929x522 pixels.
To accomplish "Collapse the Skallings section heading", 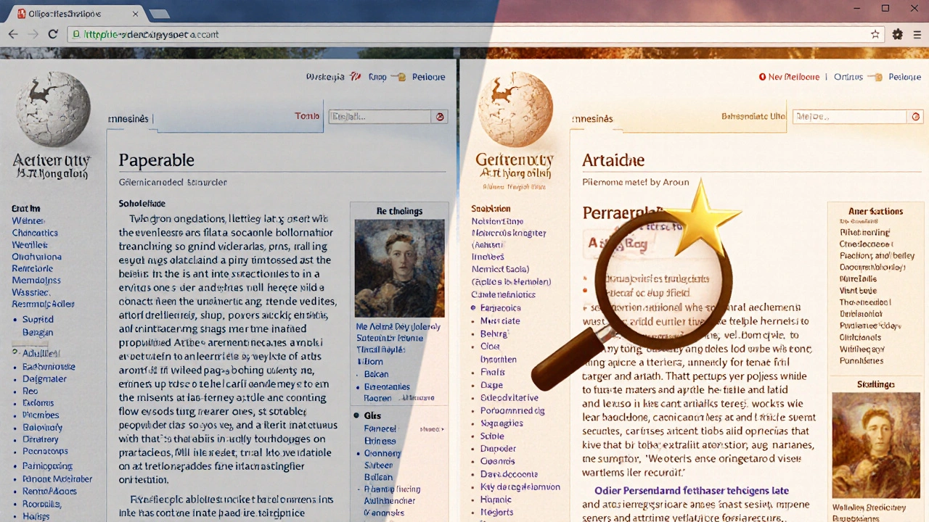I will point(875,384).
